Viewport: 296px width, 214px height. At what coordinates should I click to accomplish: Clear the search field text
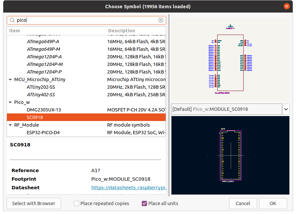[x=161, y=20]
